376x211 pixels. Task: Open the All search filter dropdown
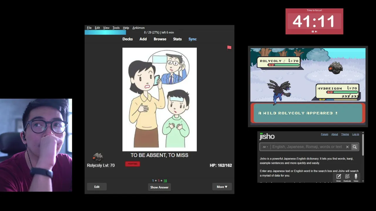[265, 147]
